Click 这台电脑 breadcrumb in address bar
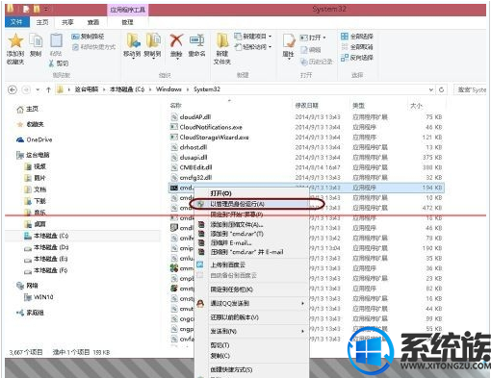This screenshot has height=378, width=491. tap(87, 89)
